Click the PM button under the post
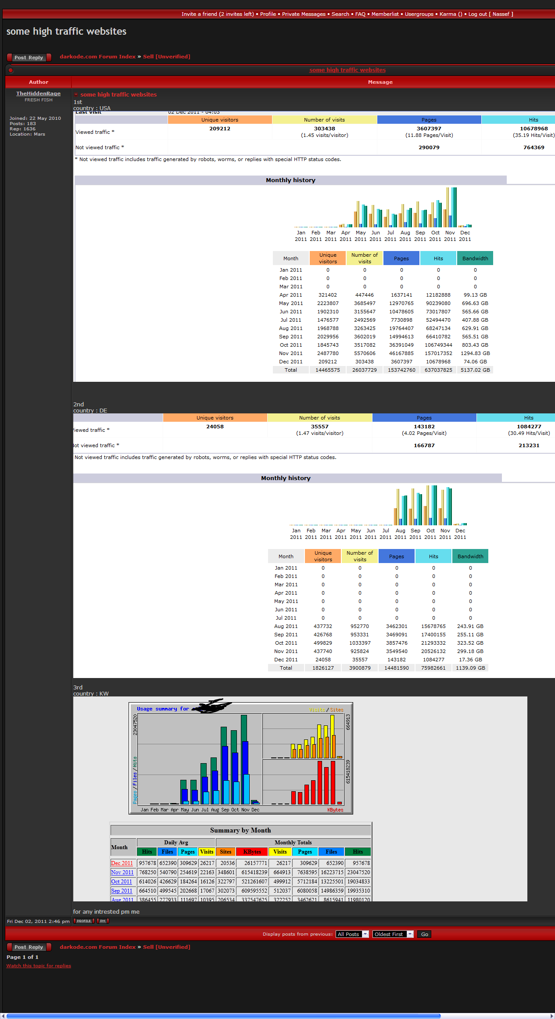555x1019 pixels. tap(103, 921)
